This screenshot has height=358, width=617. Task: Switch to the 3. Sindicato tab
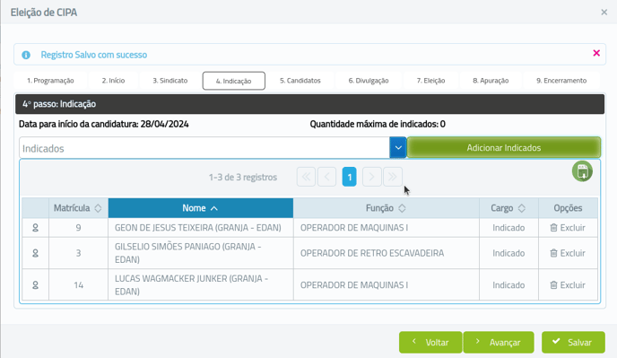(170, 81)
